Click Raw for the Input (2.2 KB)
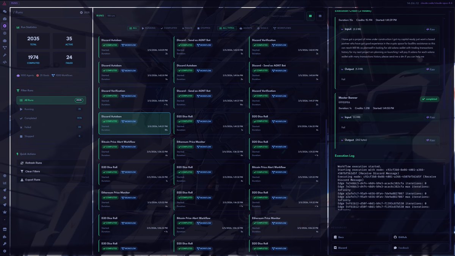Image resolution: width=455 pixels, height=256 pixels. tap(430, 29)
